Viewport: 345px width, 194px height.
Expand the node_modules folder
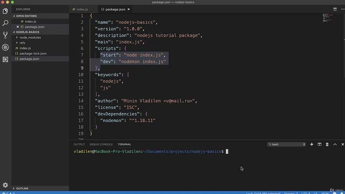click(30, 38)
